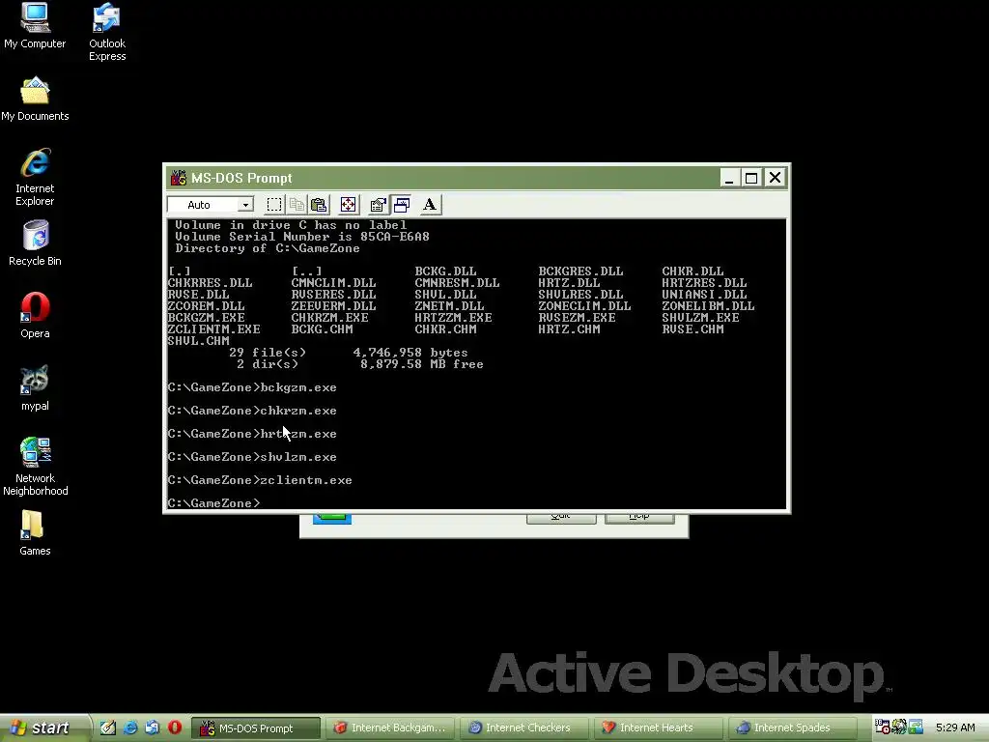Click the BCKGZM.EXE file name in listing
This screenshot has height=742, width=989.
click(x=207, y=317)
